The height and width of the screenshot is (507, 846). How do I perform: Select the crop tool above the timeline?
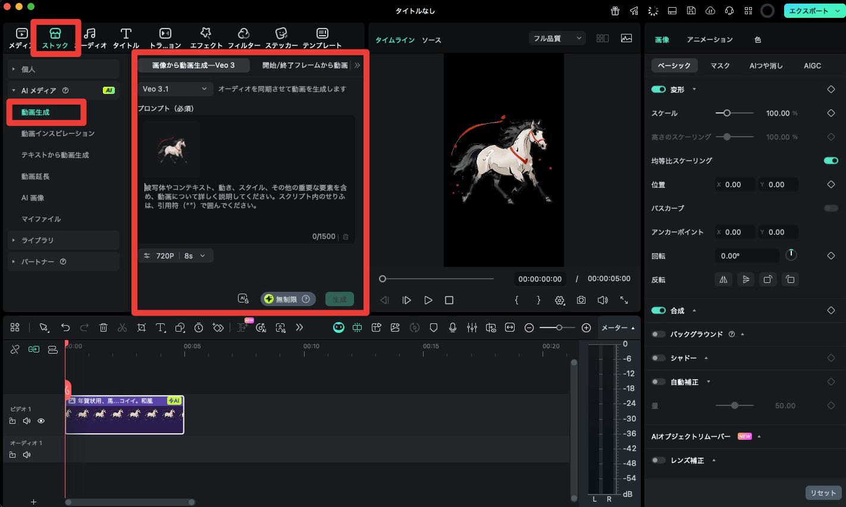[x=142, y=327]
